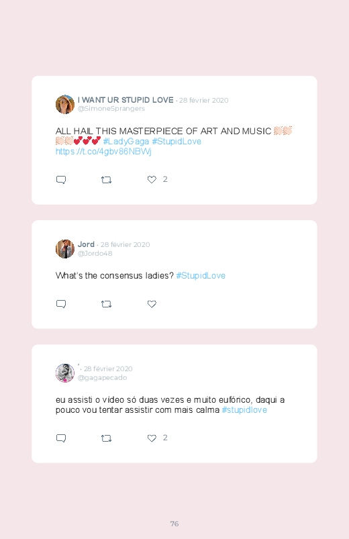
Task: Retweet the gagapecado video tweet
Action: point(106,438)
